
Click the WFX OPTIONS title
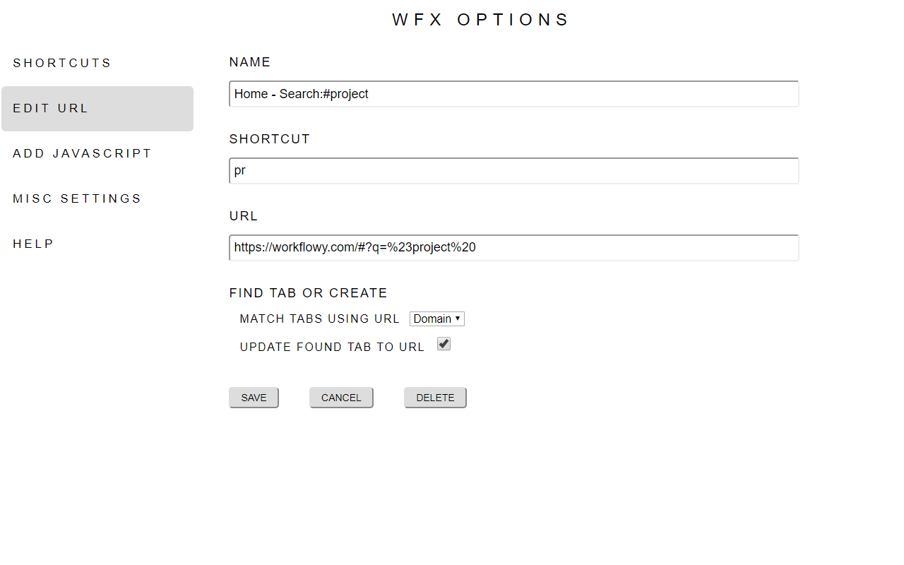click(481, 19)
